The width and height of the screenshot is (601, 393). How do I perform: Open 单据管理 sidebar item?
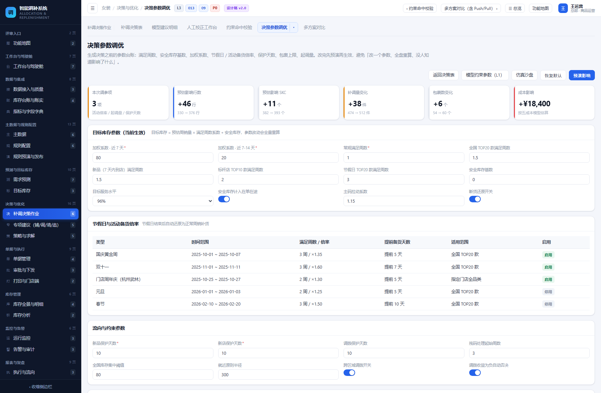pos(41,259)
